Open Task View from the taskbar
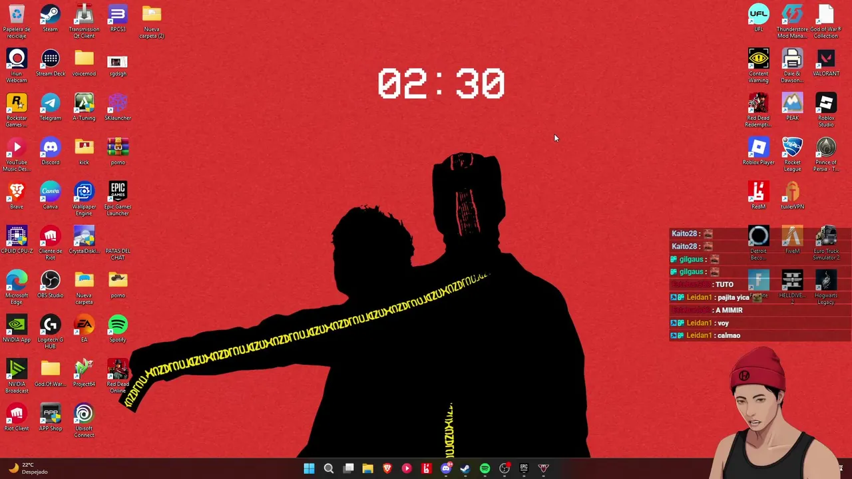 [348, 468]
